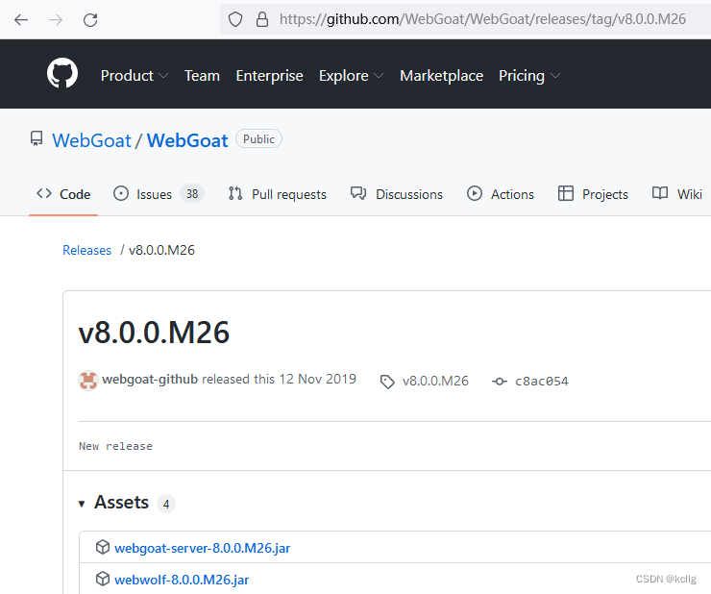The height and width of the screenshot is (594, 711).
Task: Click the Discussions speech bubble icon
Action: 358,193
